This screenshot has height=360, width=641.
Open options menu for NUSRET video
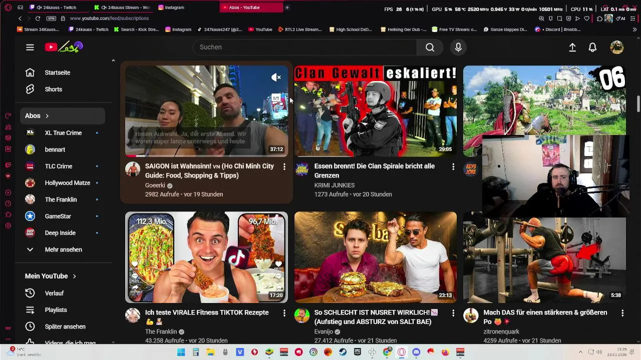coord(453,313)
